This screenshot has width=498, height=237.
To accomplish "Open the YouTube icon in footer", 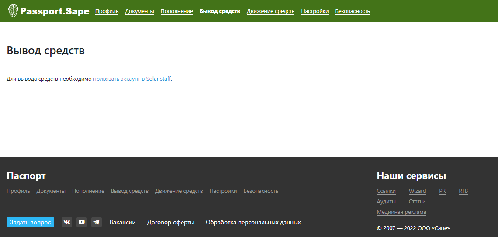I will point(82,222).
